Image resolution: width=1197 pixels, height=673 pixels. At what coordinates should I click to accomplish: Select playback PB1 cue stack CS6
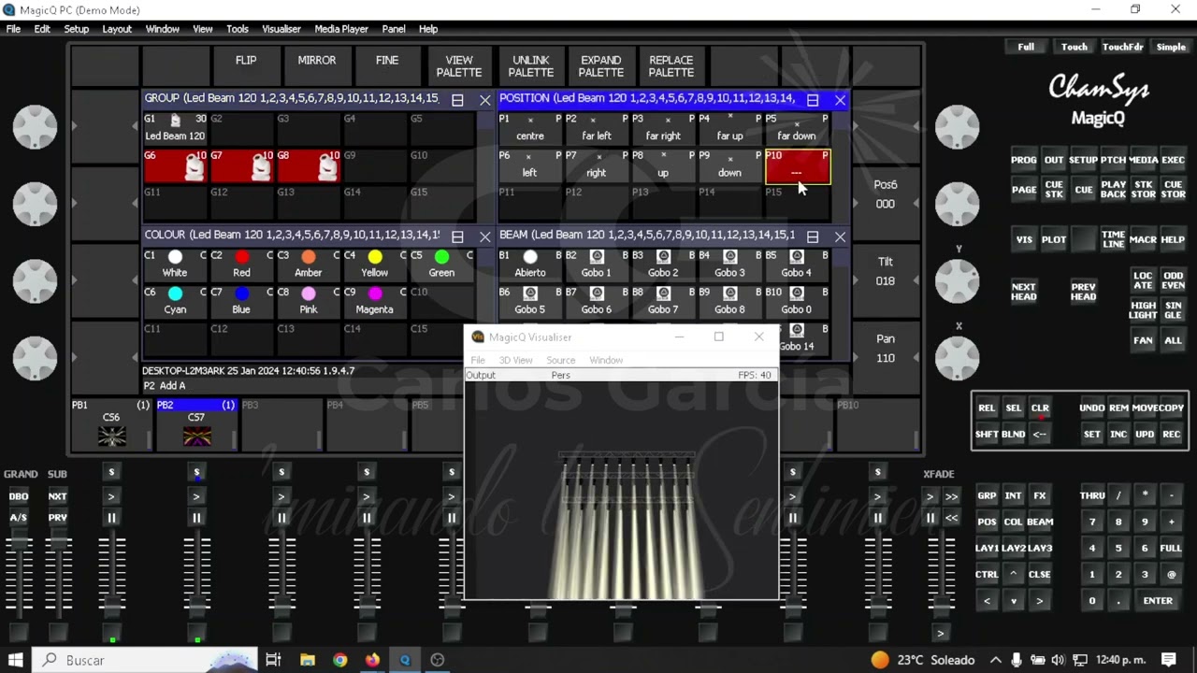(111, 425)
